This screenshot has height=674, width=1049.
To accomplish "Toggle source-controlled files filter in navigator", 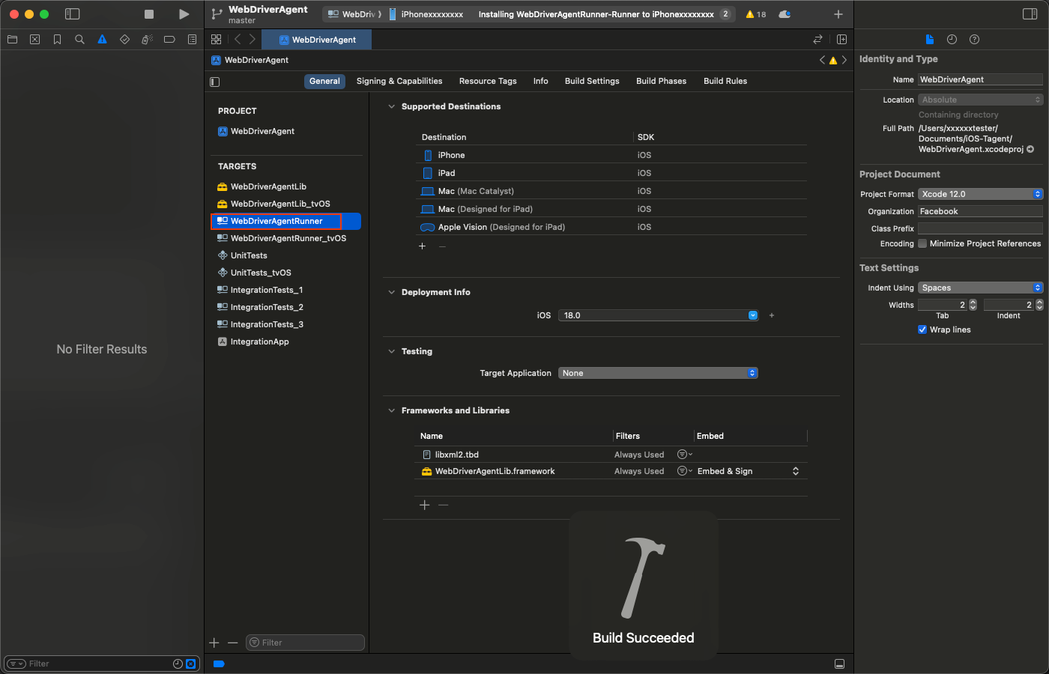I will click(x=191, y=664).
